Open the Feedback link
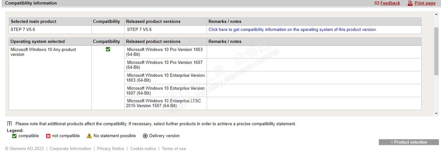The height and width of the screenshot is (152, 441). click(390, 3)
